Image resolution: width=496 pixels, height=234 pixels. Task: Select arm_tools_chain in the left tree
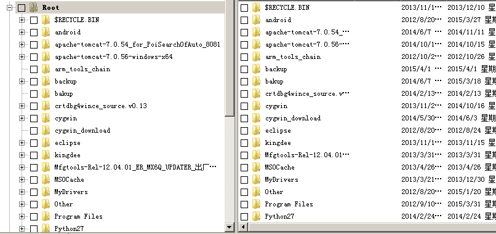click(82, 69)
